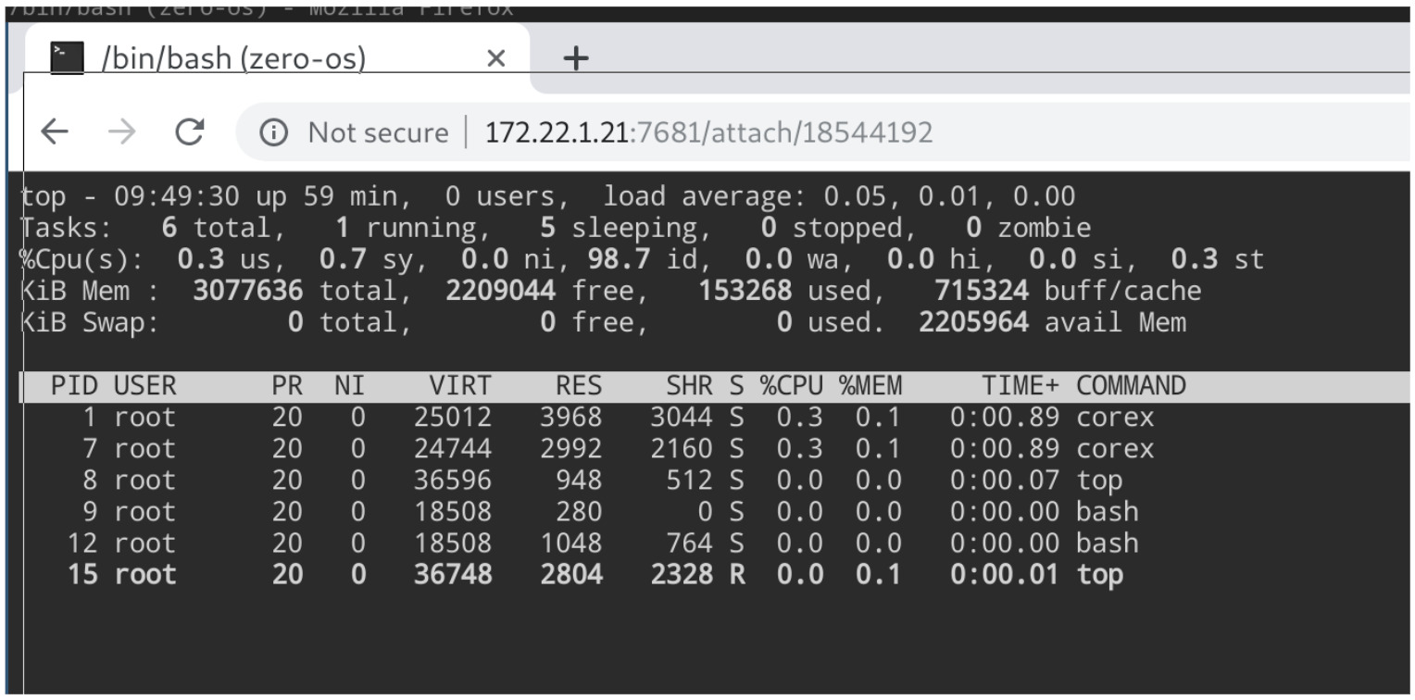Click the terminal favicon in the browser tab

(65, 58)
